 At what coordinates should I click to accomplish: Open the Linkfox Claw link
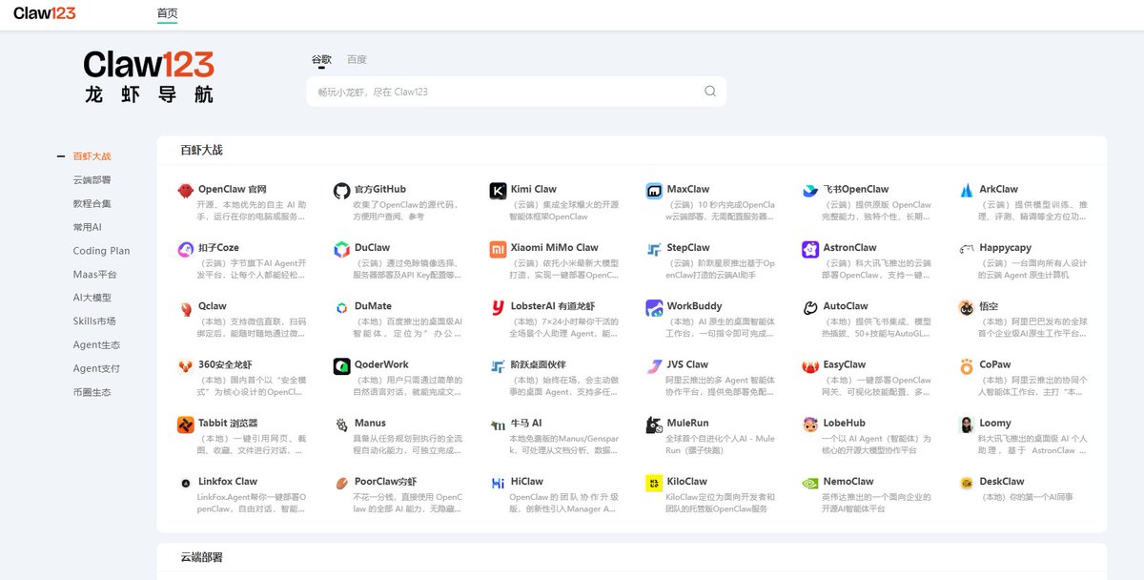[228, 482]
